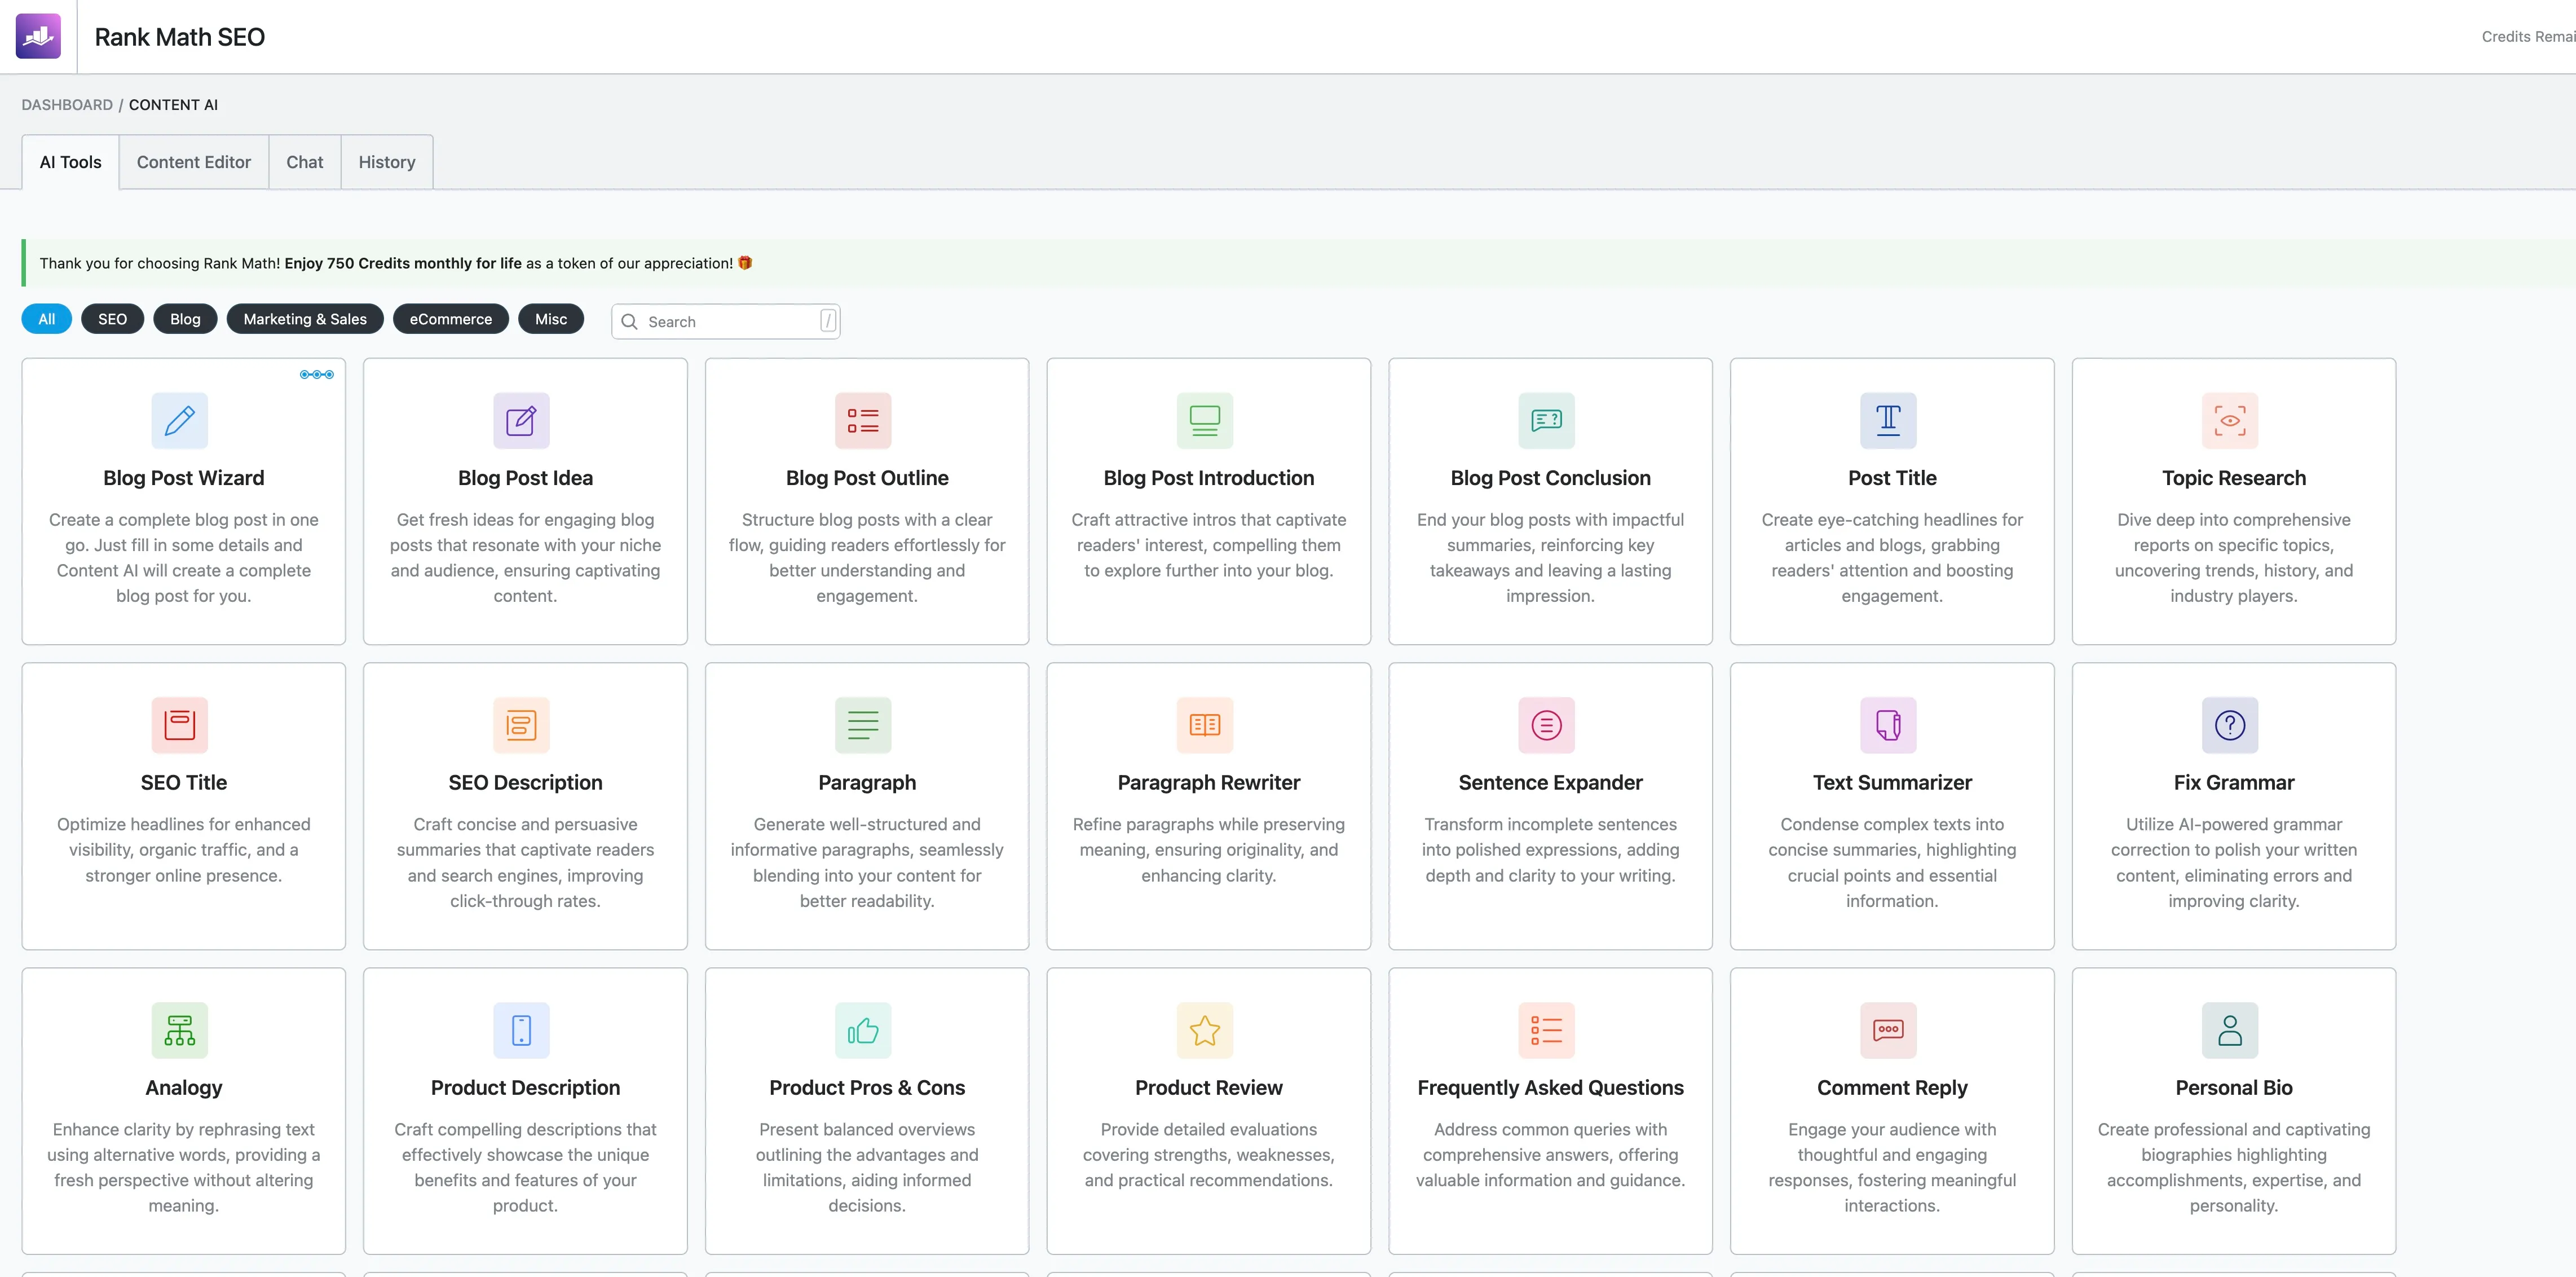This screenshot has width=2576, height=1277.
Task: Click the Blog Post Wizard pencil icon
Action: click(x=180, y=420)
